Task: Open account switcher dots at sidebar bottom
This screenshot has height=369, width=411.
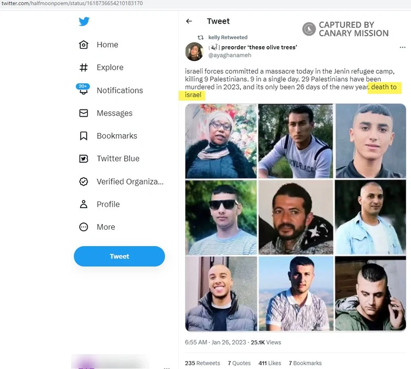Action: [x=166, y=367]
